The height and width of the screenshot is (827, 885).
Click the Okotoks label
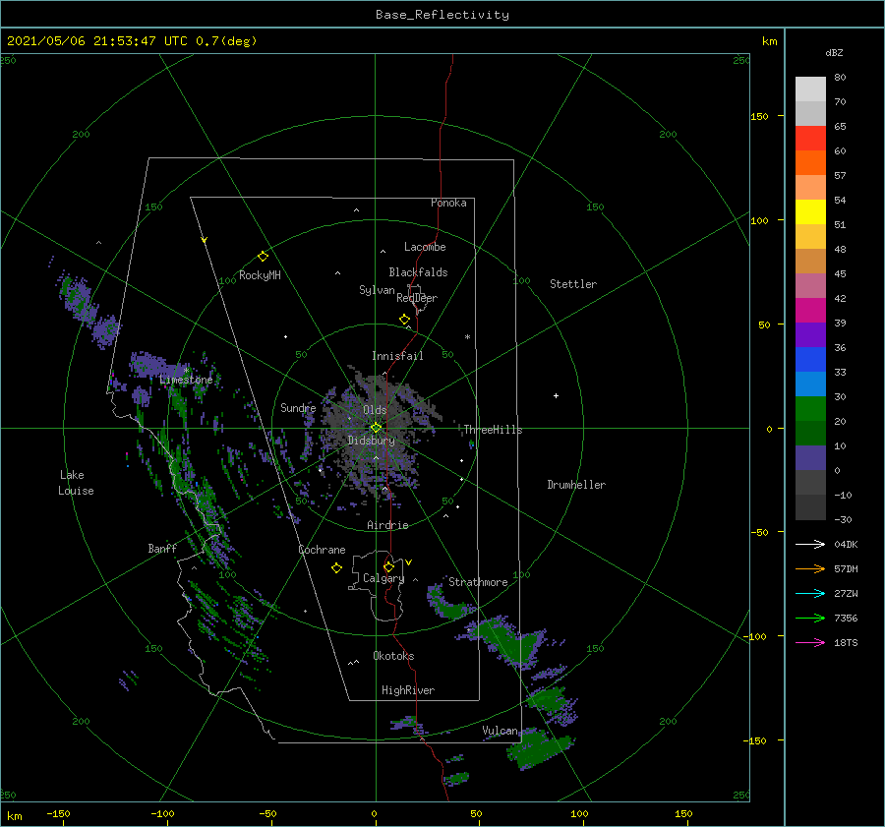(x=393, y=656)
